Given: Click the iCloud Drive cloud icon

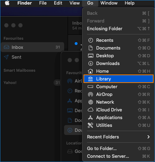Looking at the screenshot, I should 91,110.
